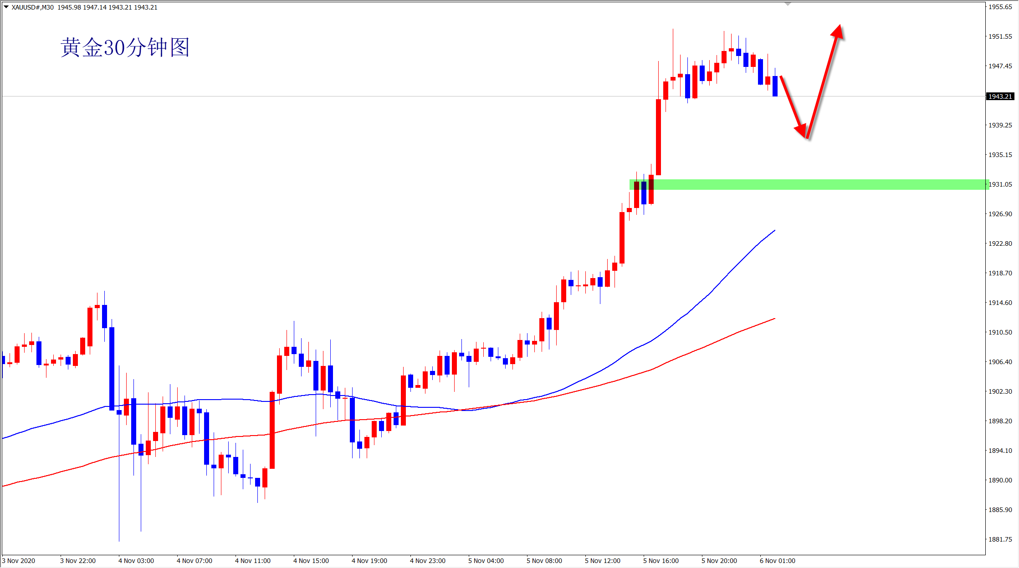
Task: Click the 5 Nov 16:00 time label
Action: pos(661,561)
